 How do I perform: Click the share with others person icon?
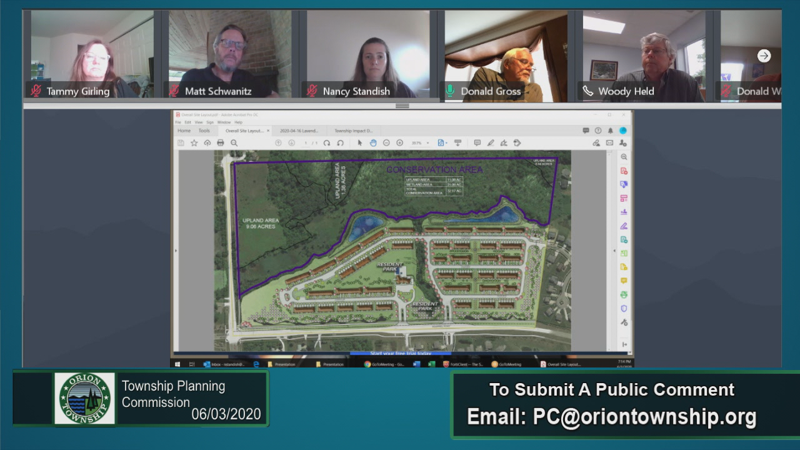tap(623, 143)
